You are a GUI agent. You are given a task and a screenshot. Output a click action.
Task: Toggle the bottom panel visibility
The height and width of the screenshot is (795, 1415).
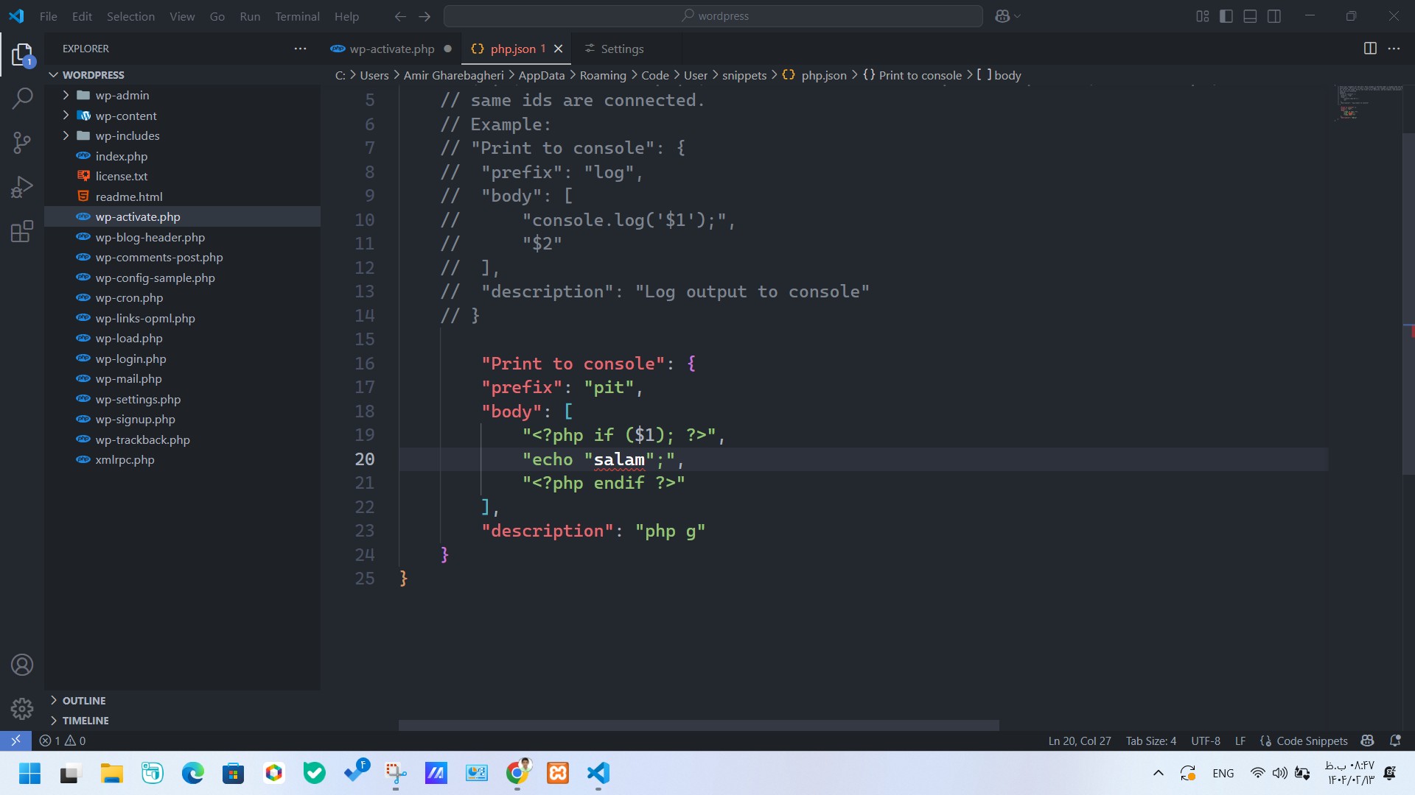(x=1250, y=16)
